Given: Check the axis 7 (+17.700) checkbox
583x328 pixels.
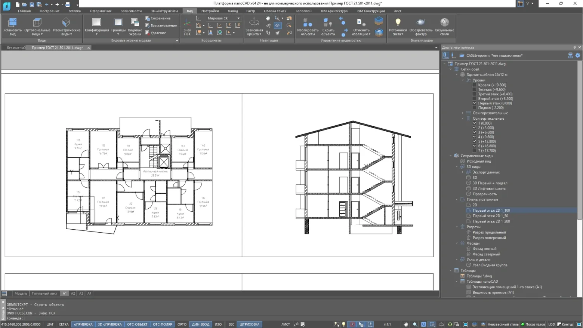Looking at the screenshot, I should [475, 151].
